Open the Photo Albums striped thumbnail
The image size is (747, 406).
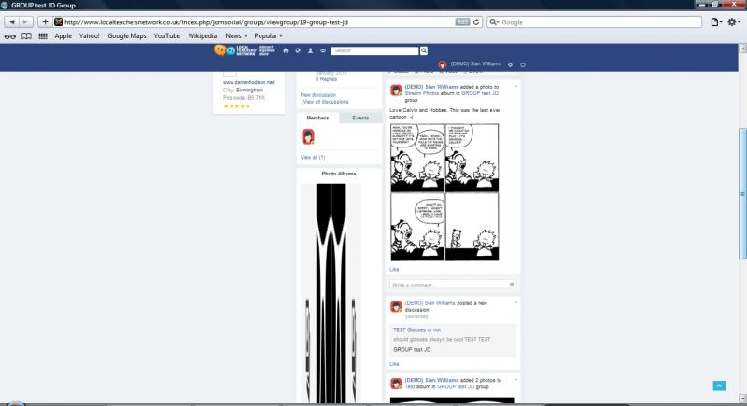tap(331, 293)
